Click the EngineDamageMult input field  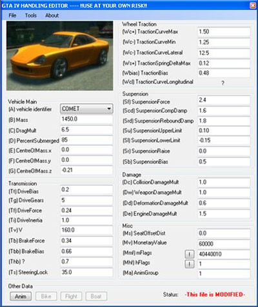224,214
